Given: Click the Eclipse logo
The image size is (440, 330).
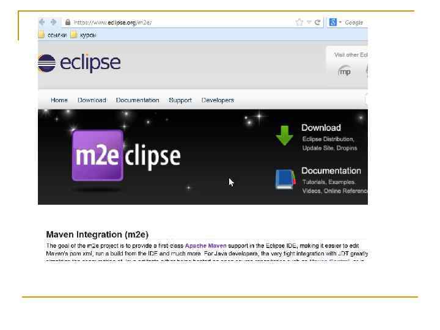Looking at the screenshot, I should [79, 62].
